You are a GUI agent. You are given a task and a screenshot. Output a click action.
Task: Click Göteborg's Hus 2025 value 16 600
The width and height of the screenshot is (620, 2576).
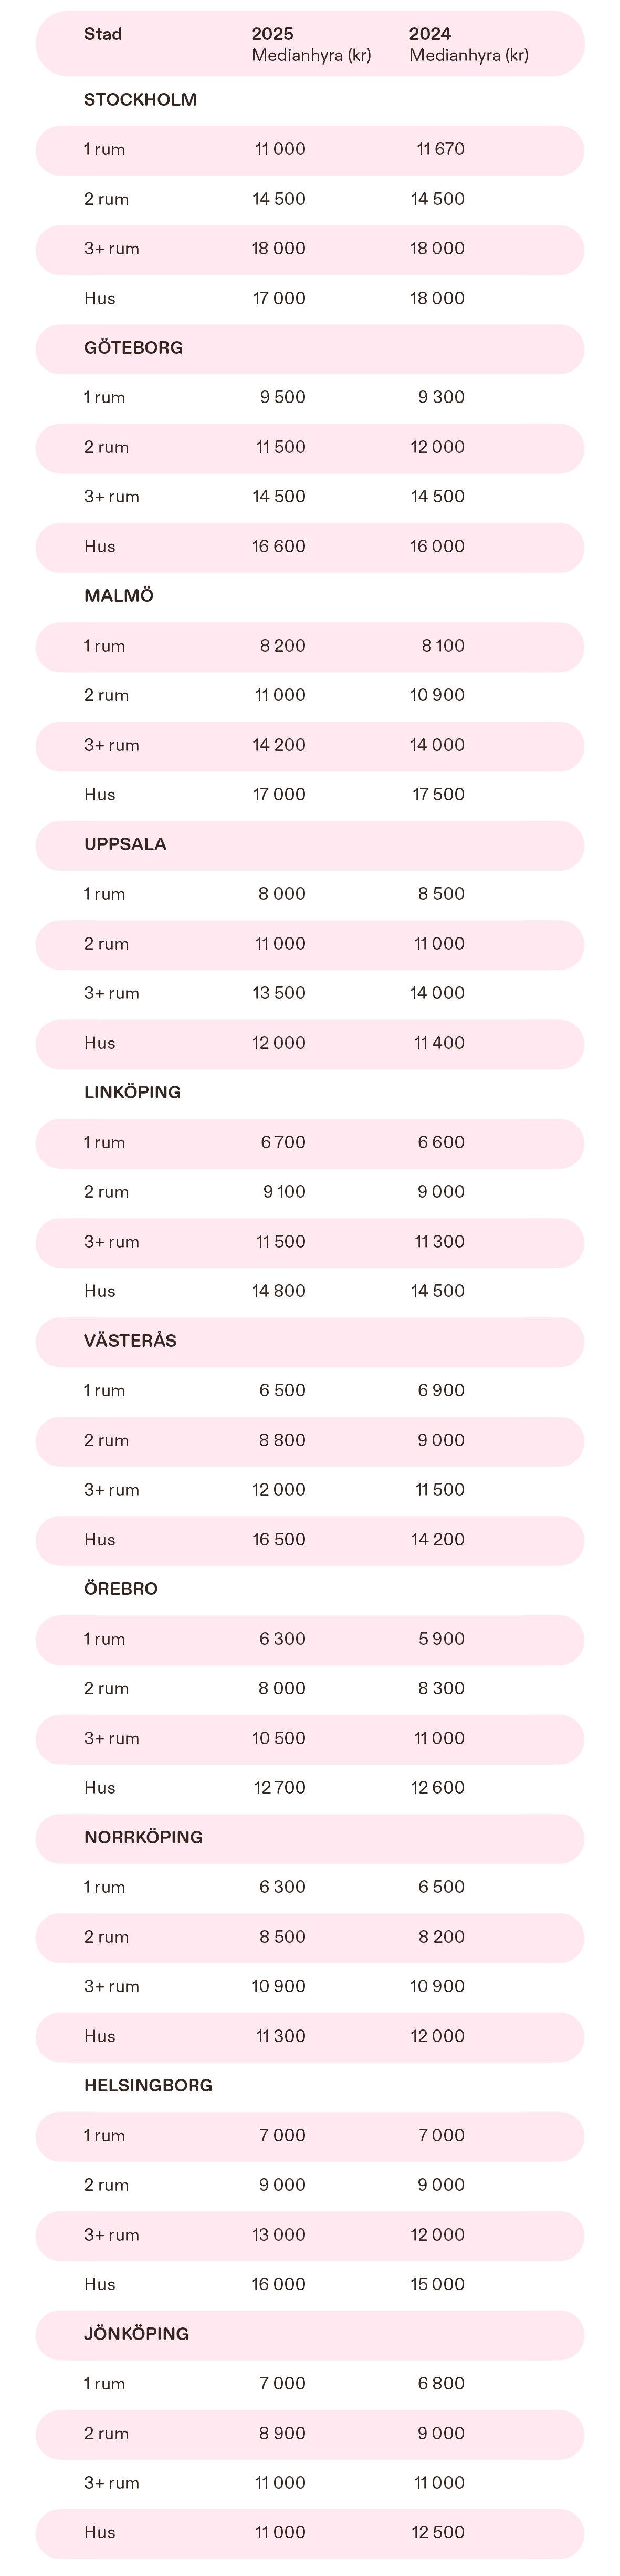point(279,547)
